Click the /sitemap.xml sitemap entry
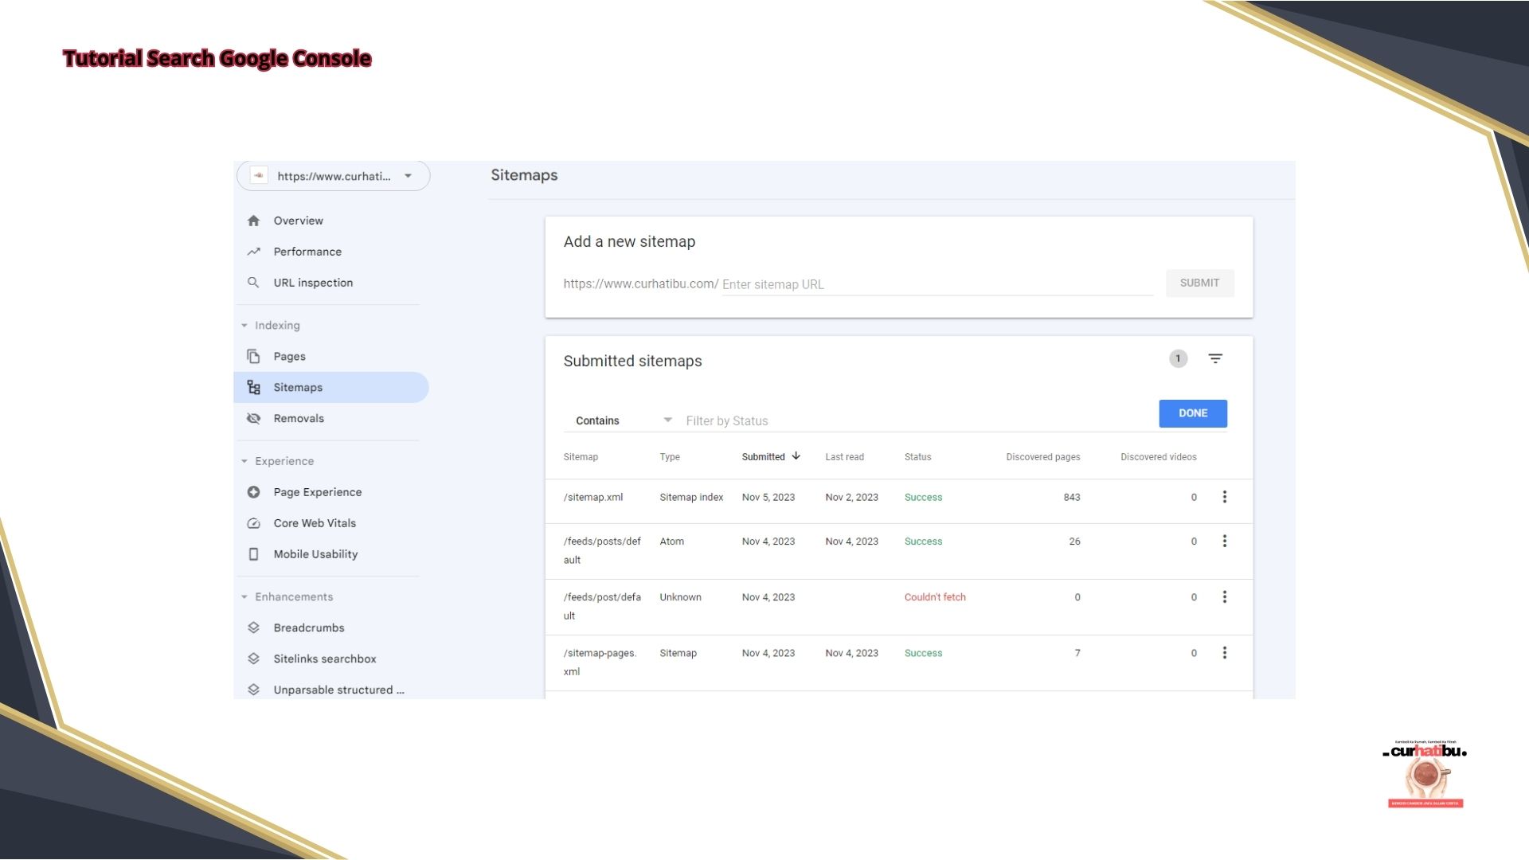Viewport: 1529px width, 860px height. point(593,497)
